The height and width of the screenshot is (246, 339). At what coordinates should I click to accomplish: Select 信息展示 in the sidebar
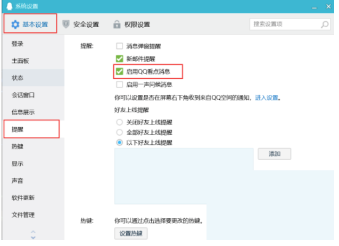[33, 112]
